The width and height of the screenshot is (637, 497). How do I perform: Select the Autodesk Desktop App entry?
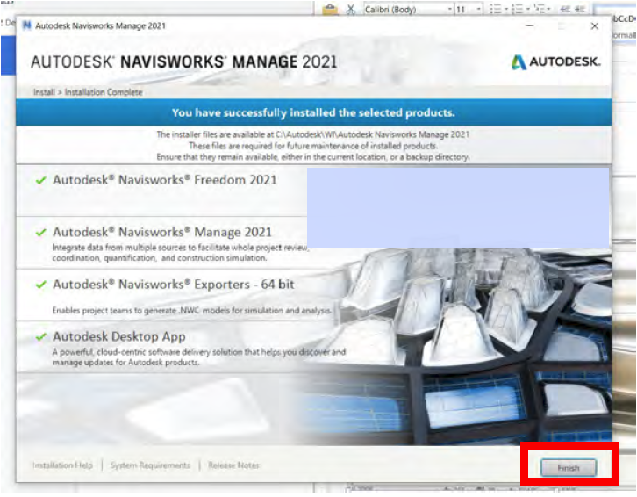pos(119,336)
